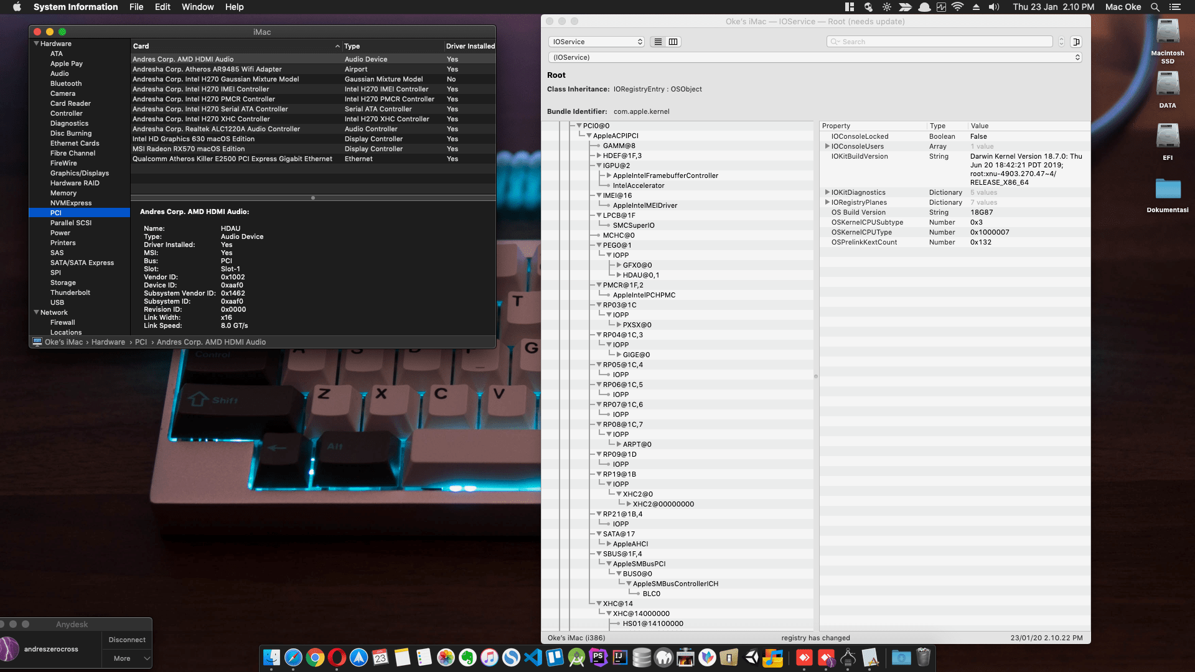Select the OS Build Version property row
The height and width of the screenshot is (672, 1195).
(x=955, y=212)
